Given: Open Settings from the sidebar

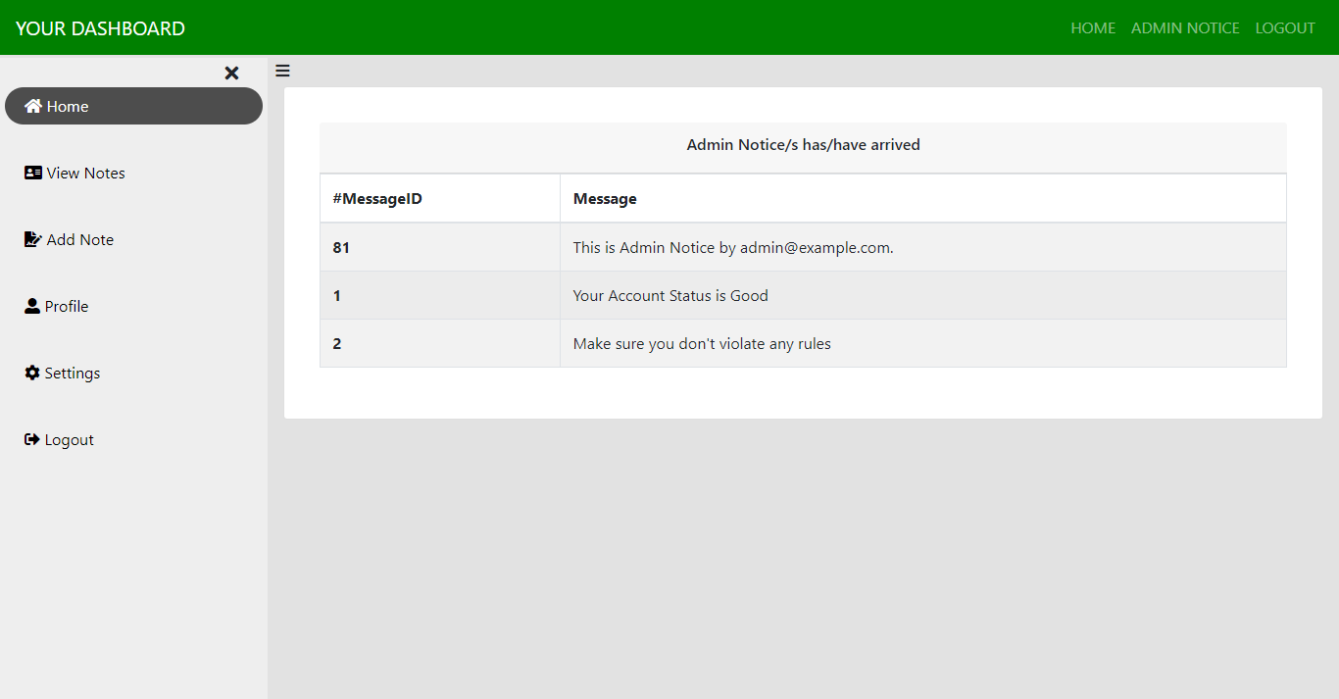Looking at the screenshot, I should tap(133, 373).
